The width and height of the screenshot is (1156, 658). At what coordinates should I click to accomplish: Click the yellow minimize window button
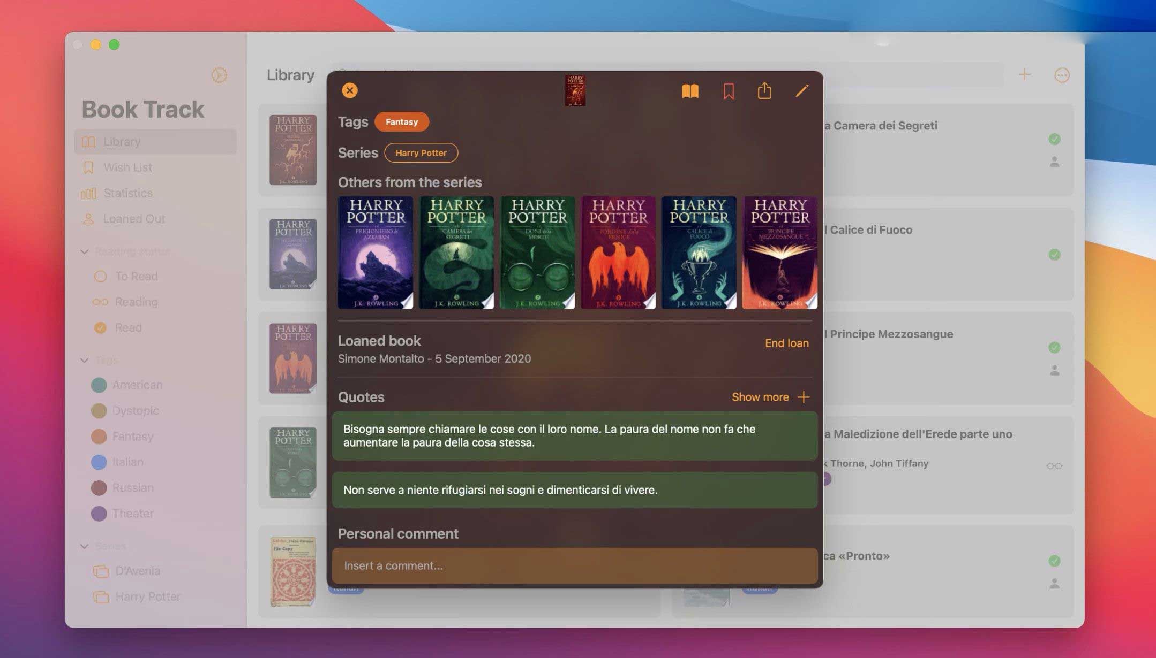(x=96, y=45)
